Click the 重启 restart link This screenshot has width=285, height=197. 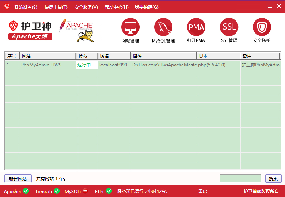(203, 192)
